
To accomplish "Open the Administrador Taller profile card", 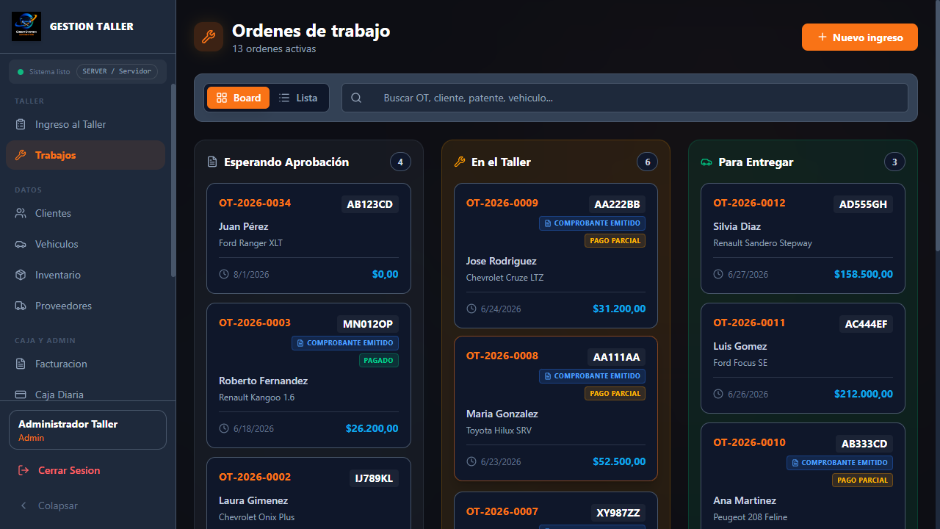I will [88, 430].
